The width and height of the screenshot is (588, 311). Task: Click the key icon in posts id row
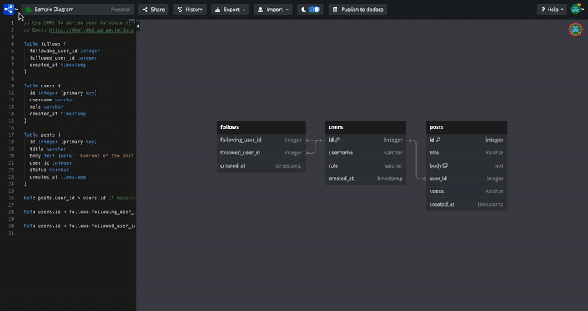[438, 140]
